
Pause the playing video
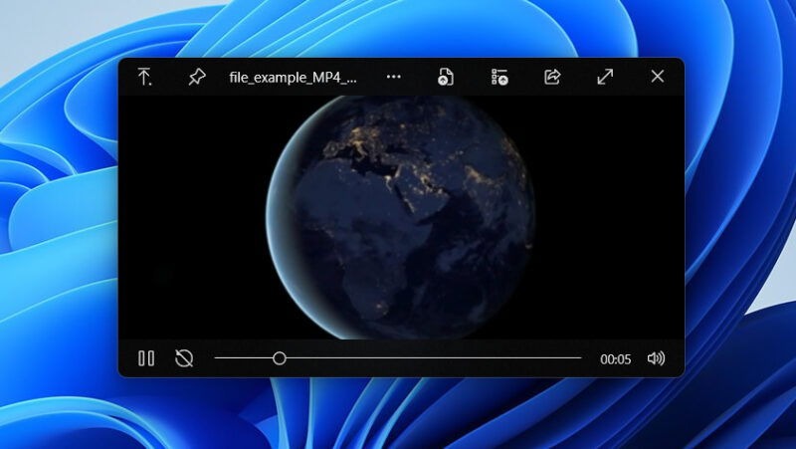[146, 358]
